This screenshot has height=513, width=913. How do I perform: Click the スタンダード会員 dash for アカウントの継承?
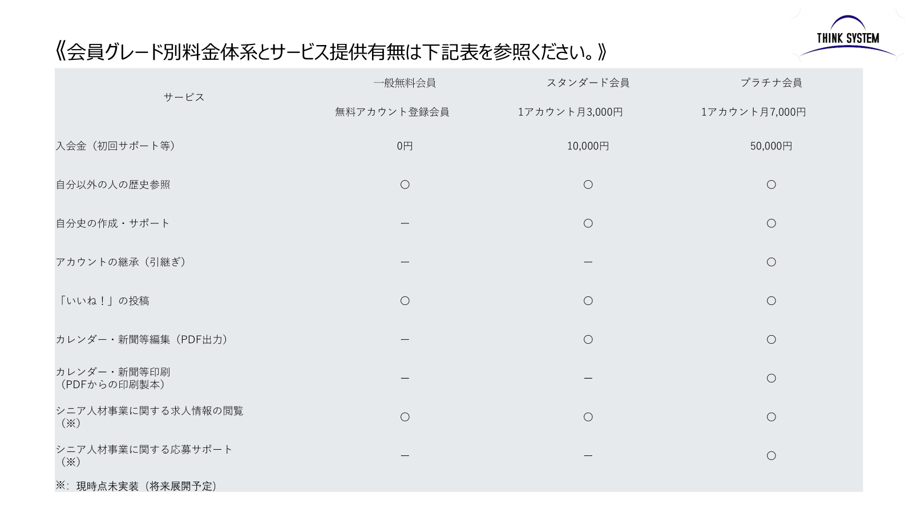click(588, 262)
